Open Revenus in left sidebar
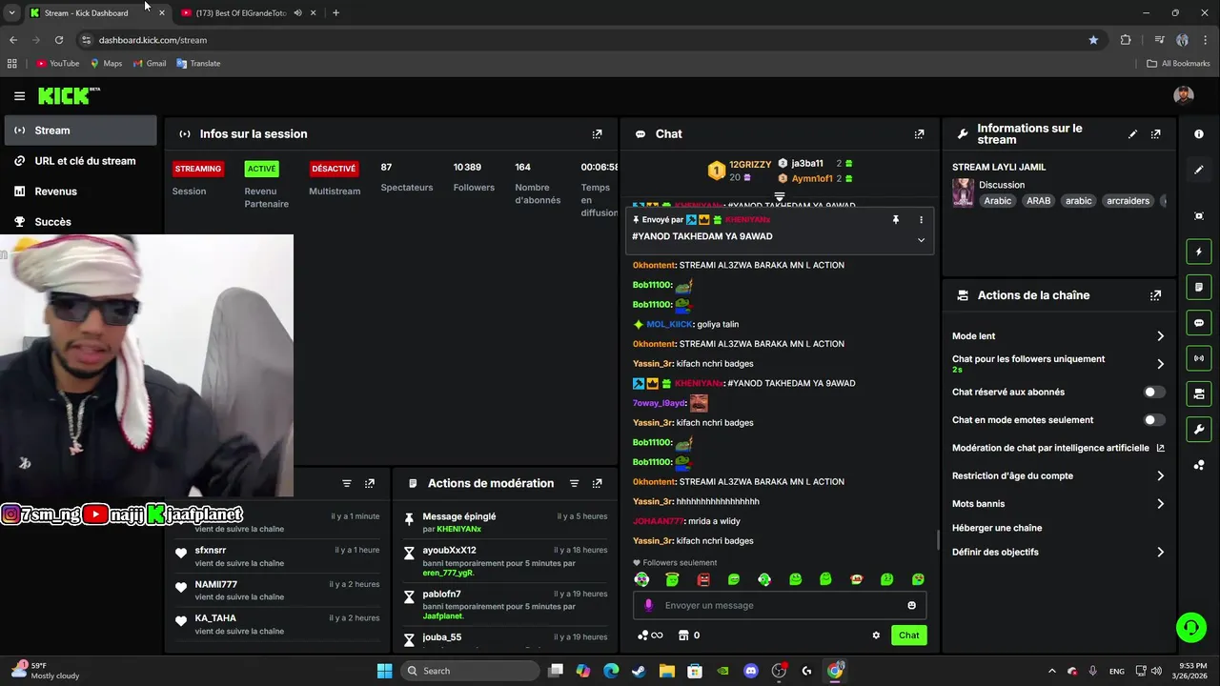 tap(81, 192)
